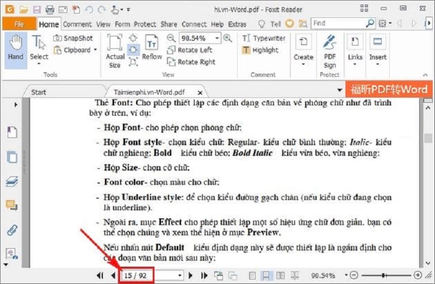Screen dimensions: 435x284
Task: Click the page number field 15 / 92
Action: 149,275
